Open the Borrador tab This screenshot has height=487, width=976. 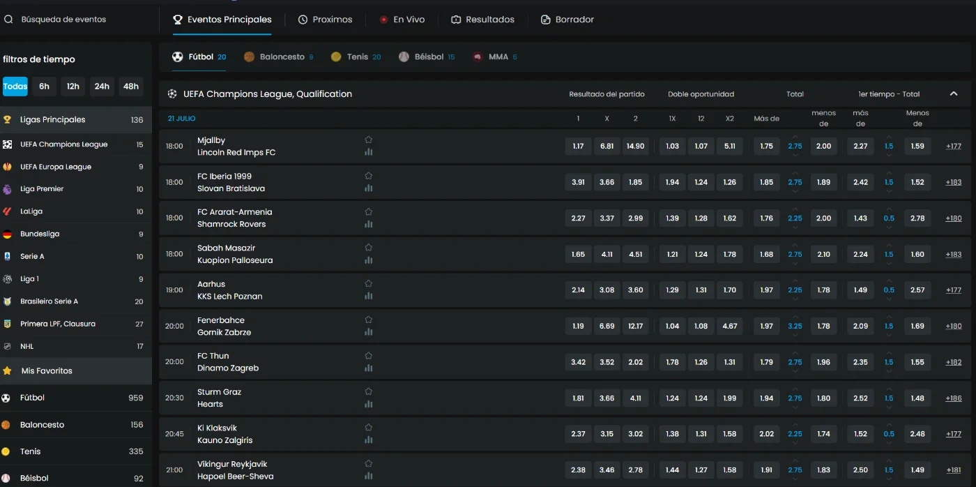(x=567, y=20)
